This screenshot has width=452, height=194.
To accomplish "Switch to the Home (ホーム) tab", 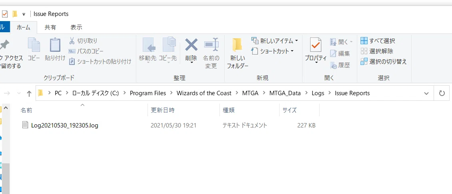I will [23, 27].
